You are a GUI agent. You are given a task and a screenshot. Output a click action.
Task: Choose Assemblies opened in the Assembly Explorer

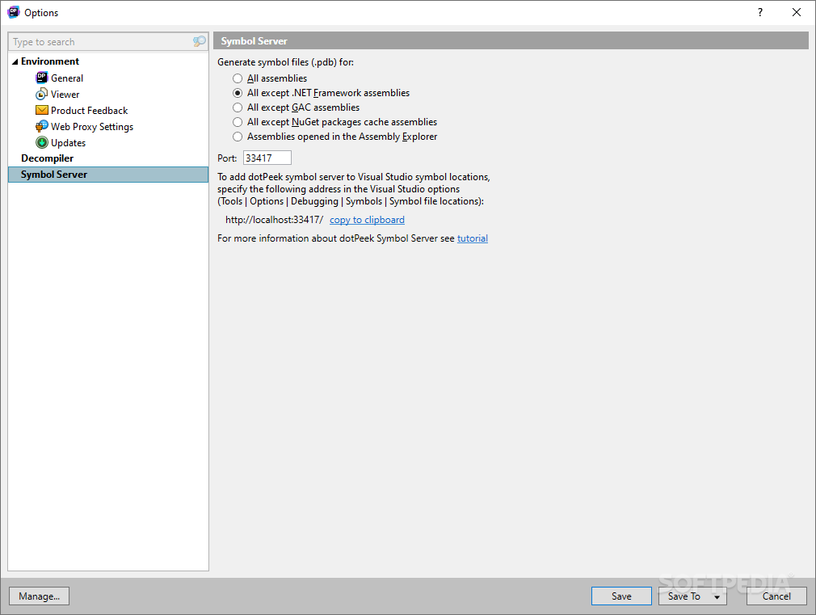(x=238, y=137)
